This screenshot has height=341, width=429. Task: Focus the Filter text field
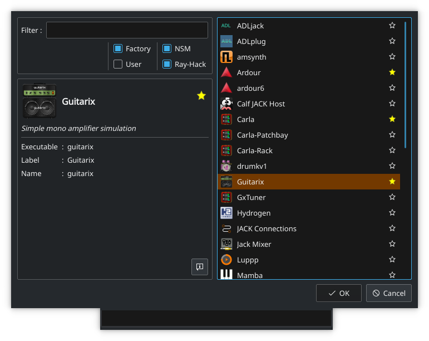click(x=127, y=30)
